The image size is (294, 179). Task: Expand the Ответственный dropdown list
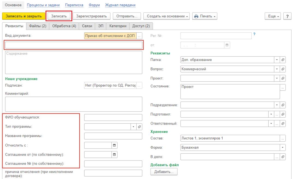(271, 123)
